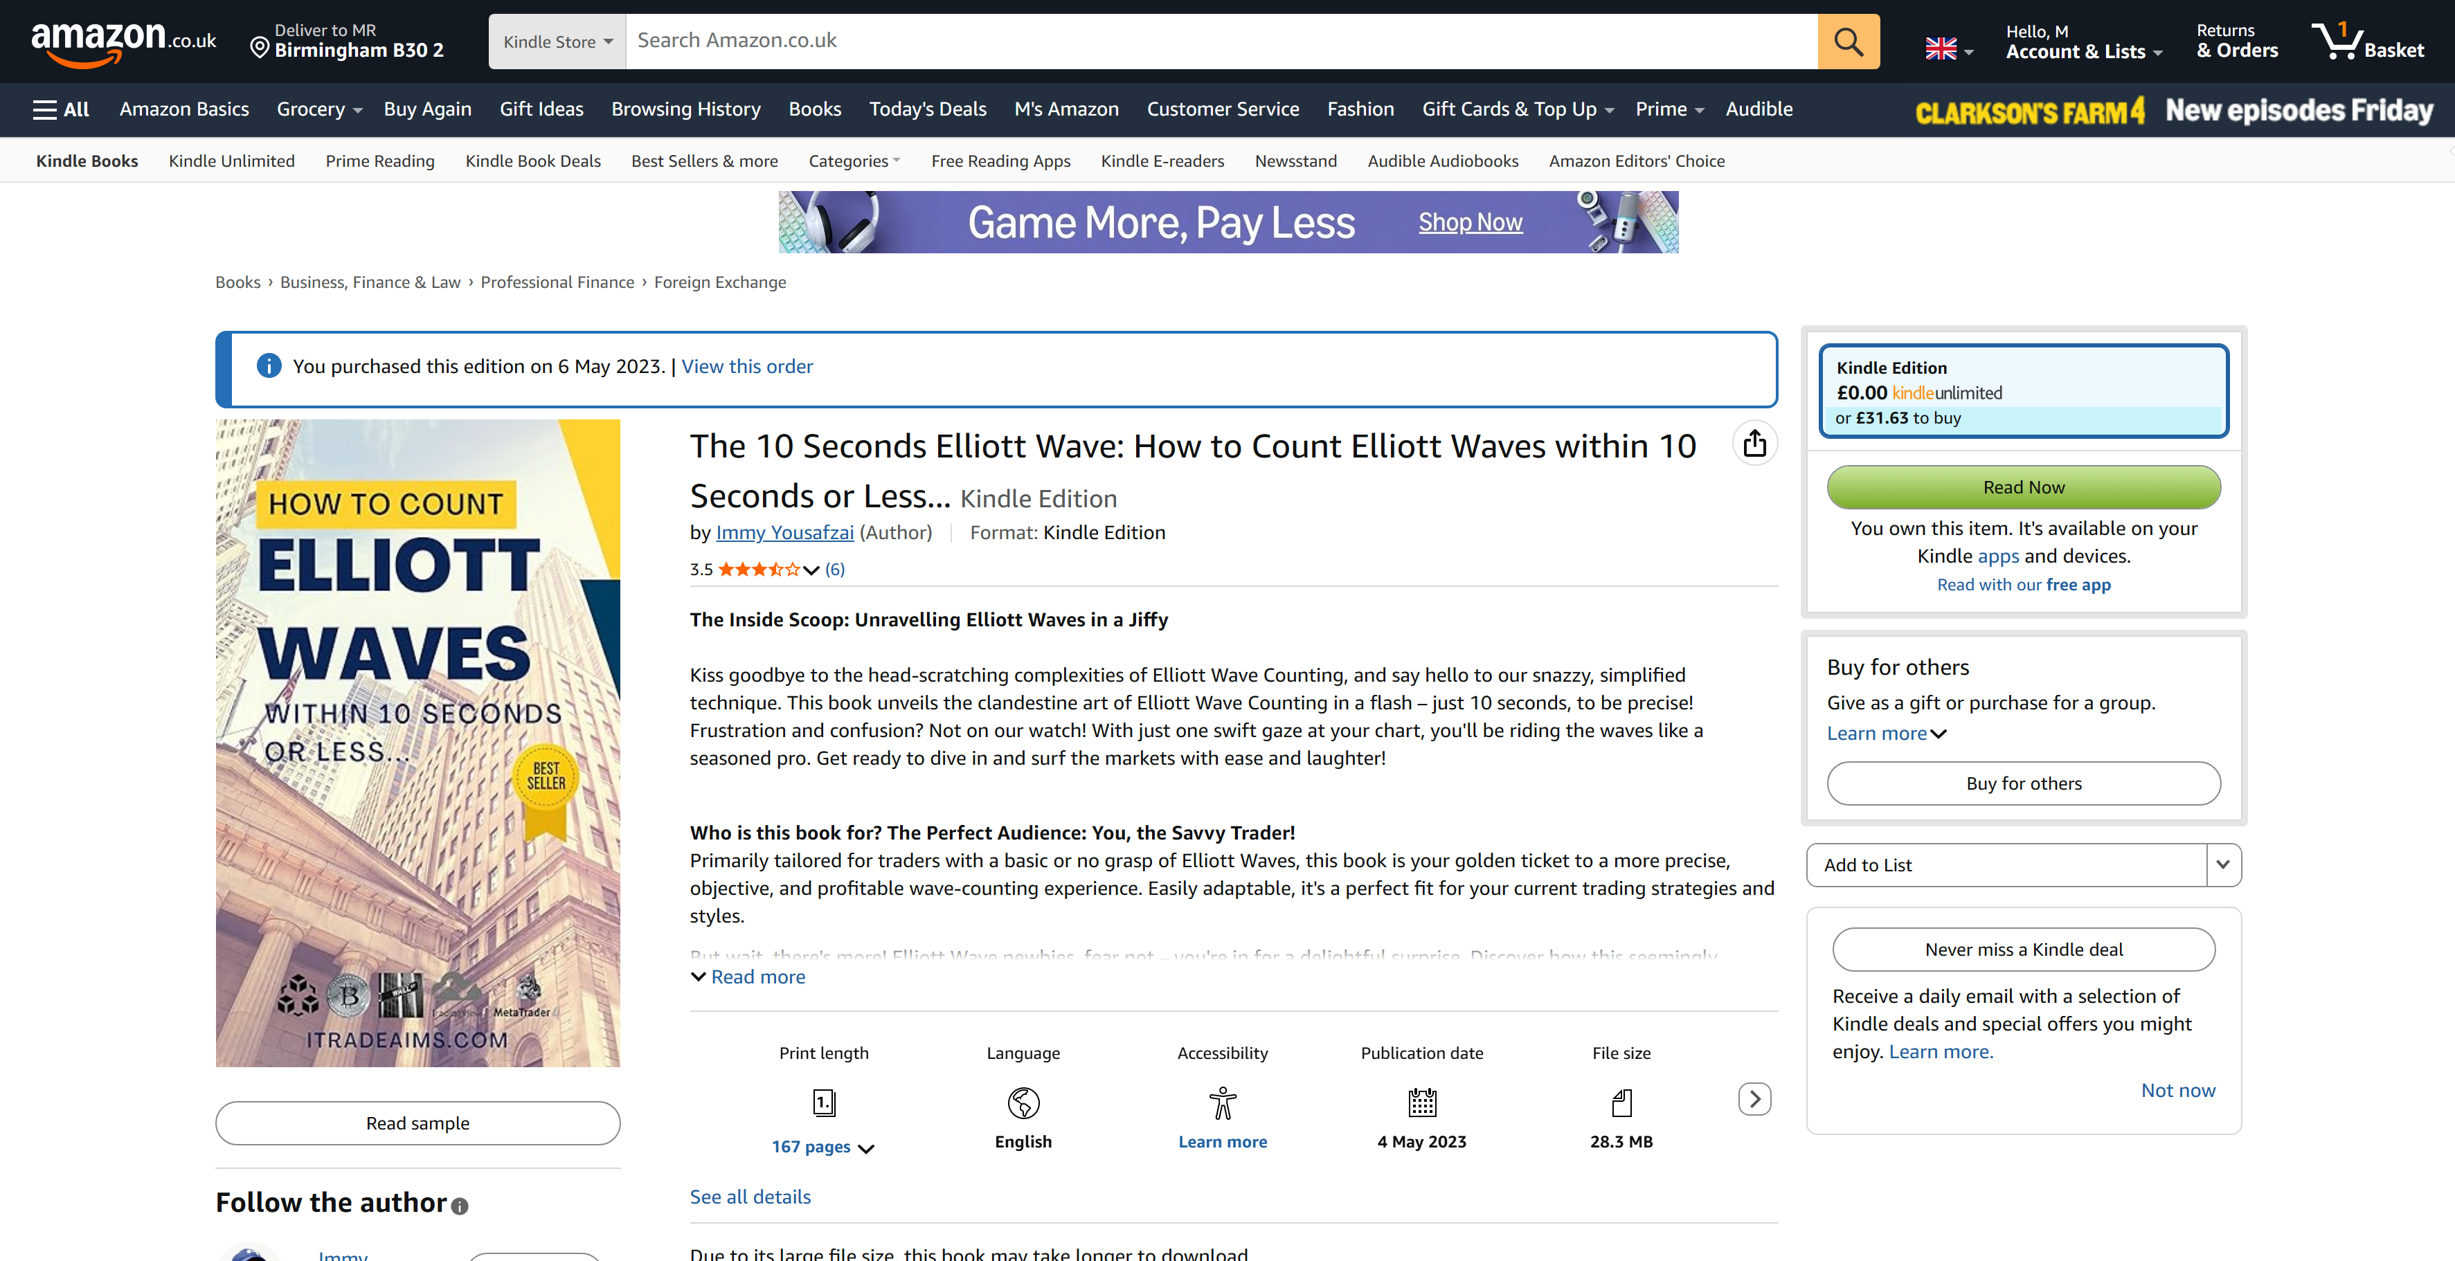
Task: Select the Kindle Edition price box
Action: (2023, 392)
